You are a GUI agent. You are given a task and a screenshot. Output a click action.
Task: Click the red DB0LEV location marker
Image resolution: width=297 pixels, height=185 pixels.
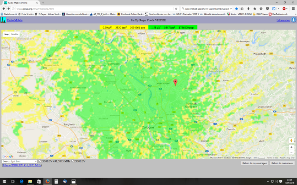(x=175, y=83)
